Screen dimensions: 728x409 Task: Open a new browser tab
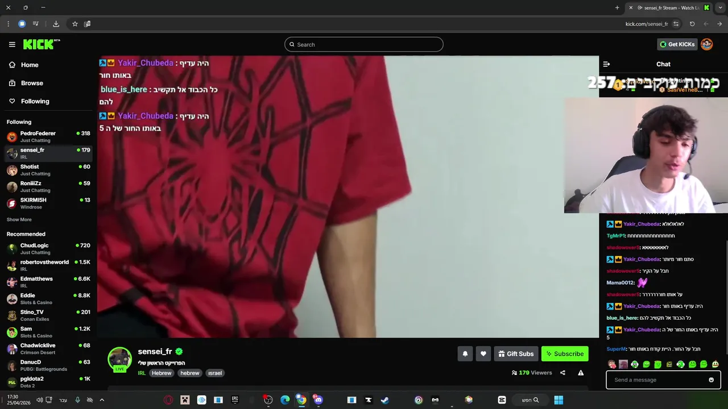(617, 7)
